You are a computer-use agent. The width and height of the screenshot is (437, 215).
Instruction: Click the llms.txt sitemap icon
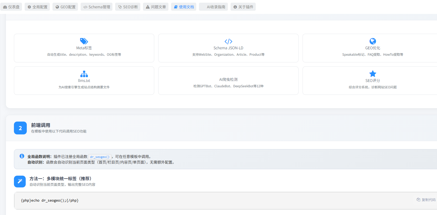tap(84, 74)
